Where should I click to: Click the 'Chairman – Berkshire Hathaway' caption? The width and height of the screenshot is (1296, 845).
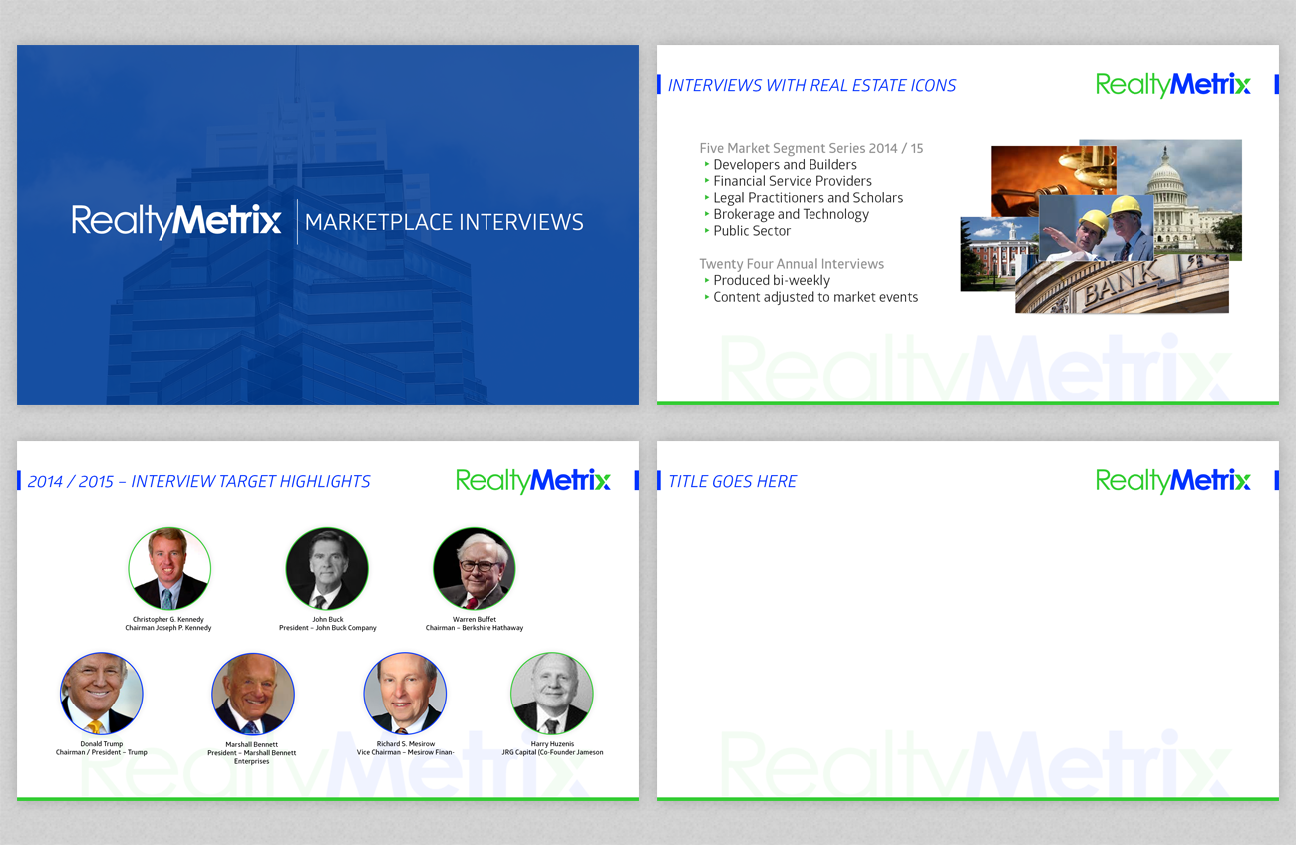click(x=475, y=628)
